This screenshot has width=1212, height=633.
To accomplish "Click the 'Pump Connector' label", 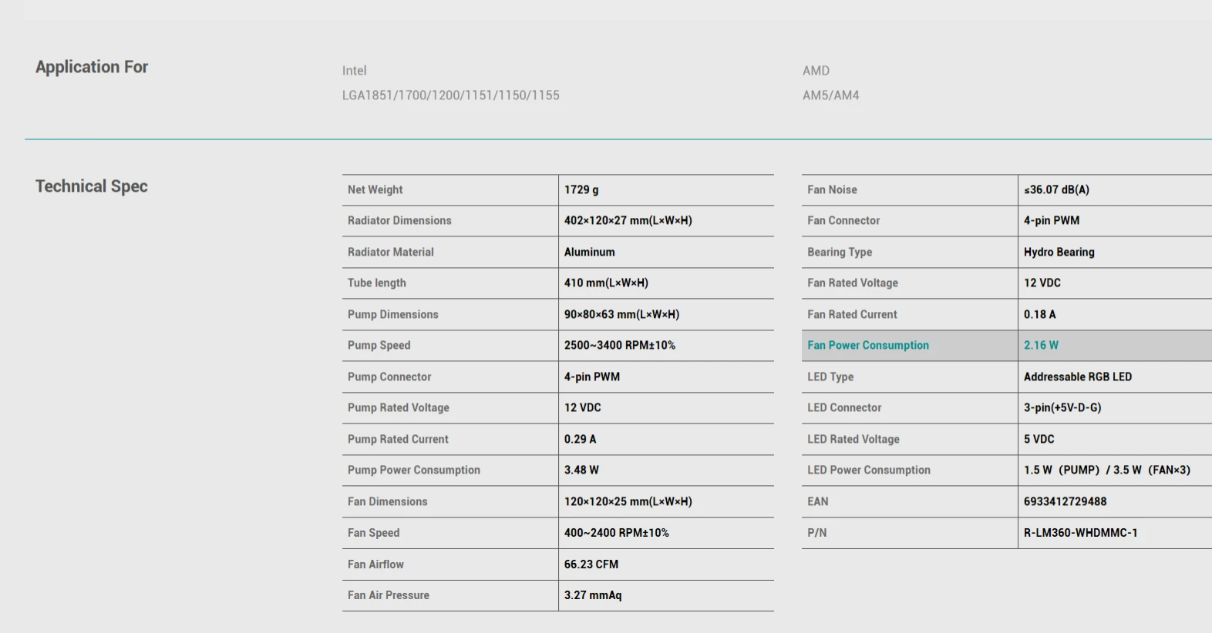I will (x=389, y=377).
